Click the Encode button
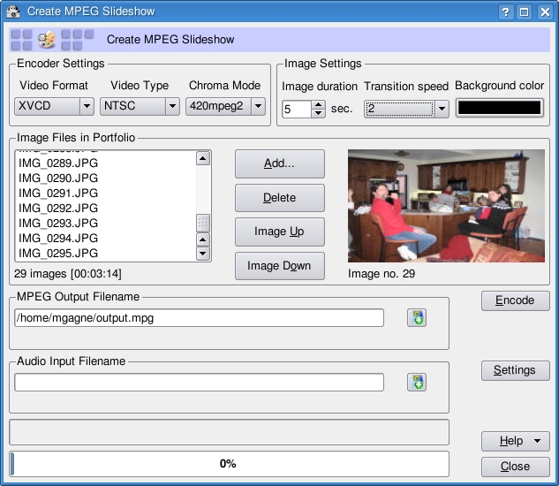This screenshot has height=486, width=559. 515,300
